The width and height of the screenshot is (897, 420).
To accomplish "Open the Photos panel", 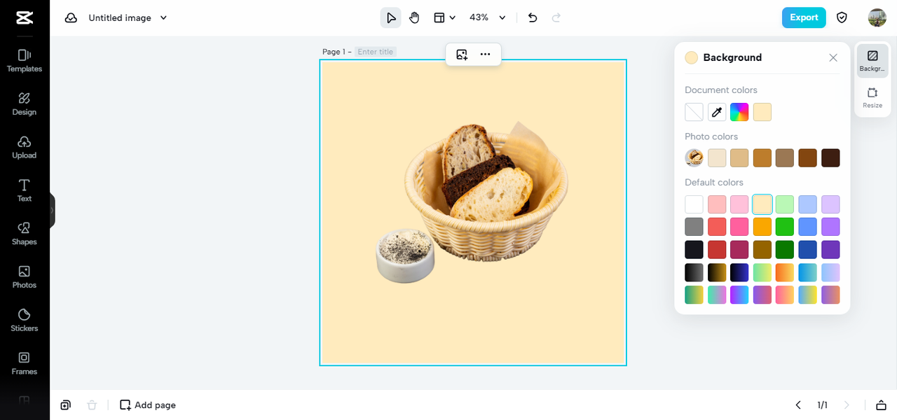I will tap(25, 277).
